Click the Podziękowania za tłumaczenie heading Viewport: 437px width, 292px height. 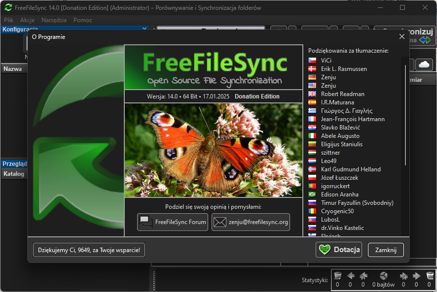[348, 51]
